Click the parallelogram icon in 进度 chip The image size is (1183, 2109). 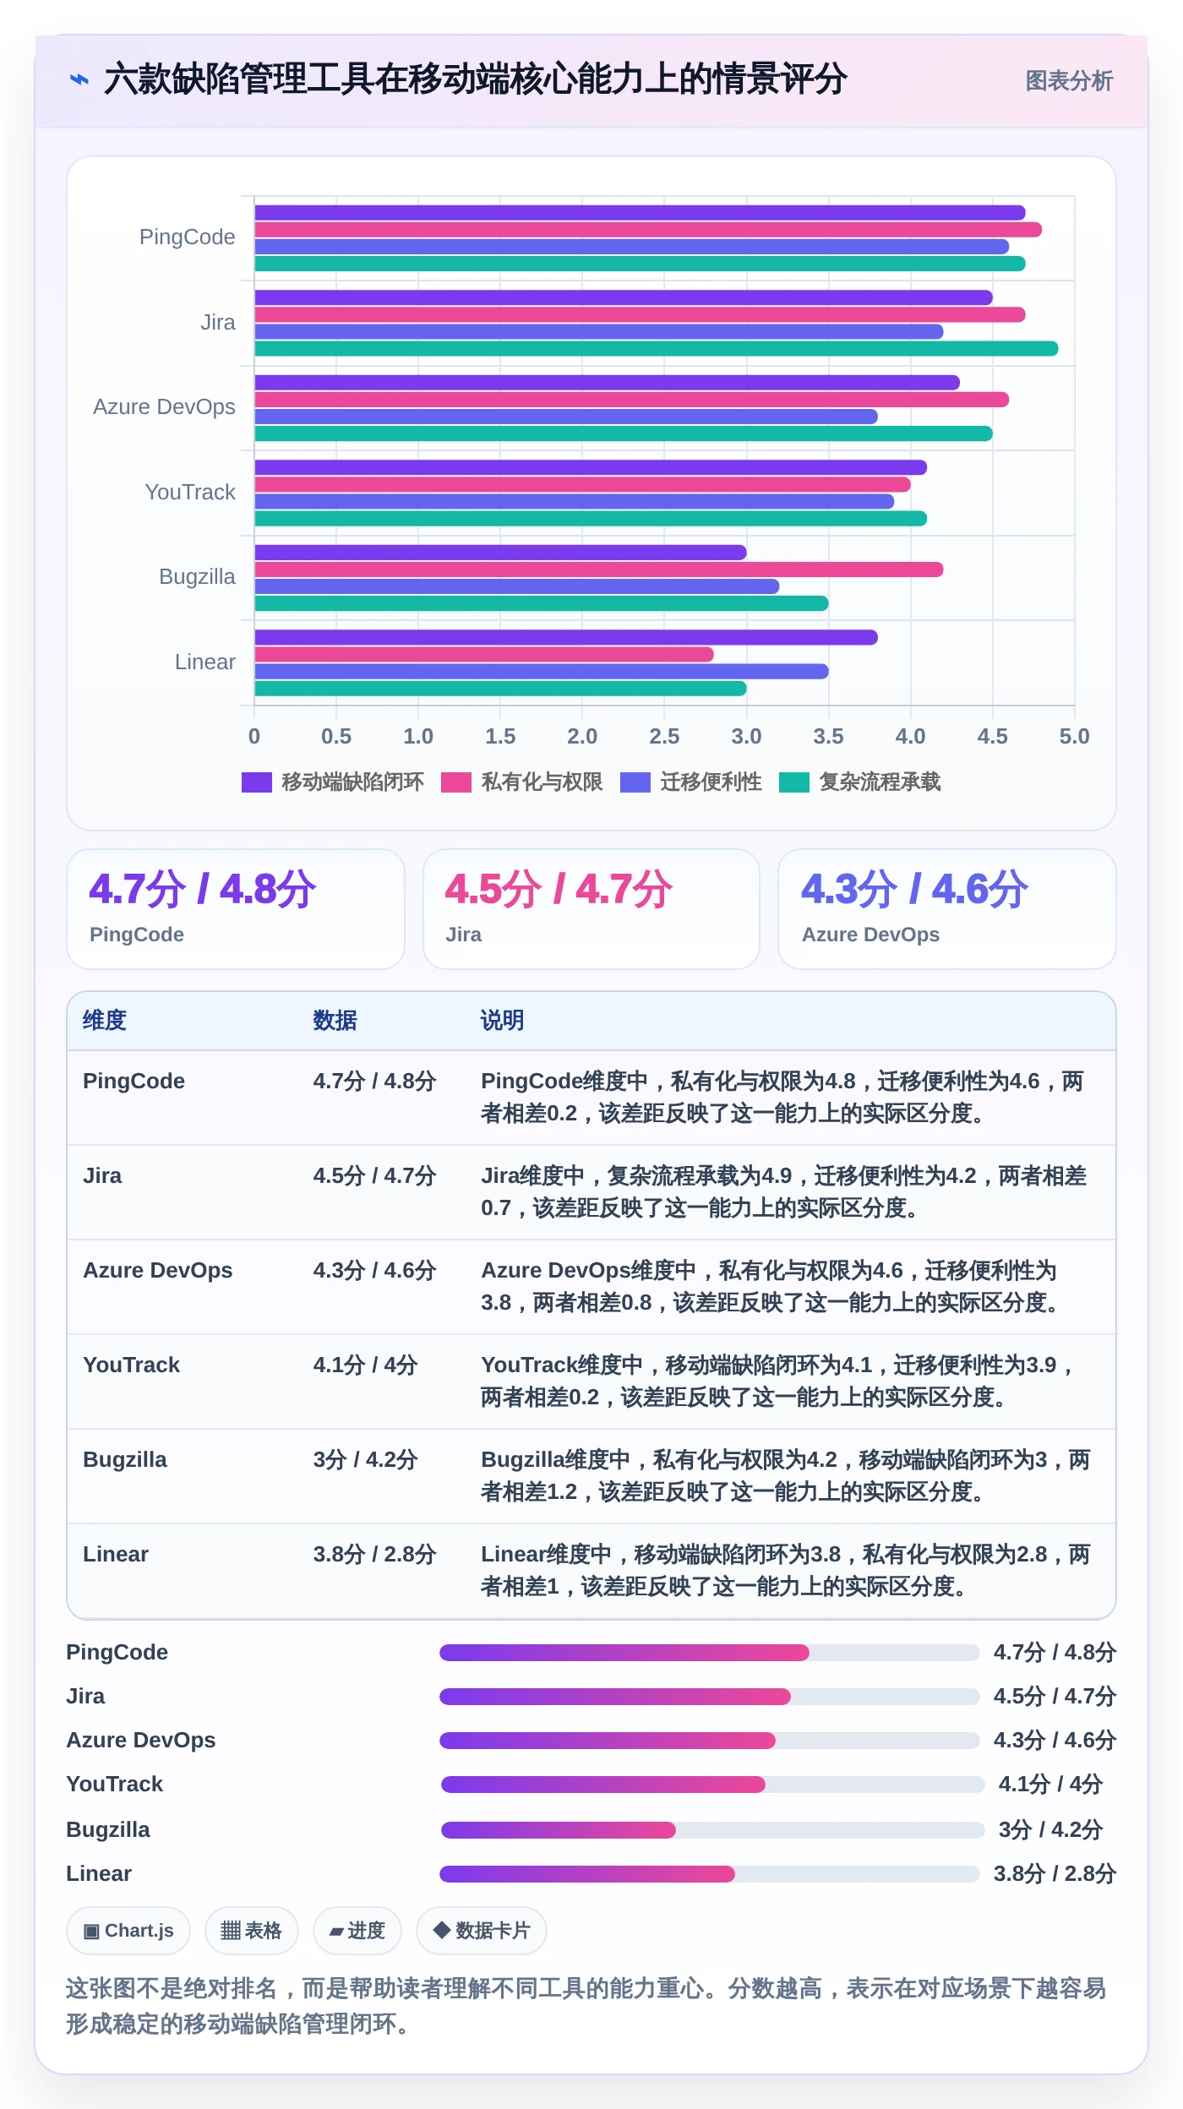tap(336, 1932)
